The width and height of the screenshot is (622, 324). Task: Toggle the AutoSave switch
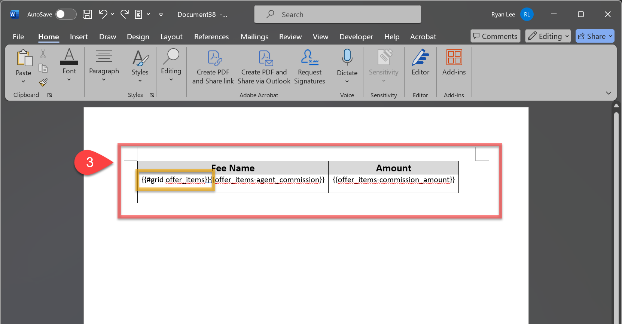pyautogui.click(x=66, y=14)
